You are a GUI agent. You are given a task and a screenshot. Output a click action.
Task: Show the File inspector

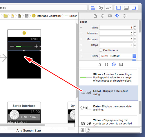(95, 16)
